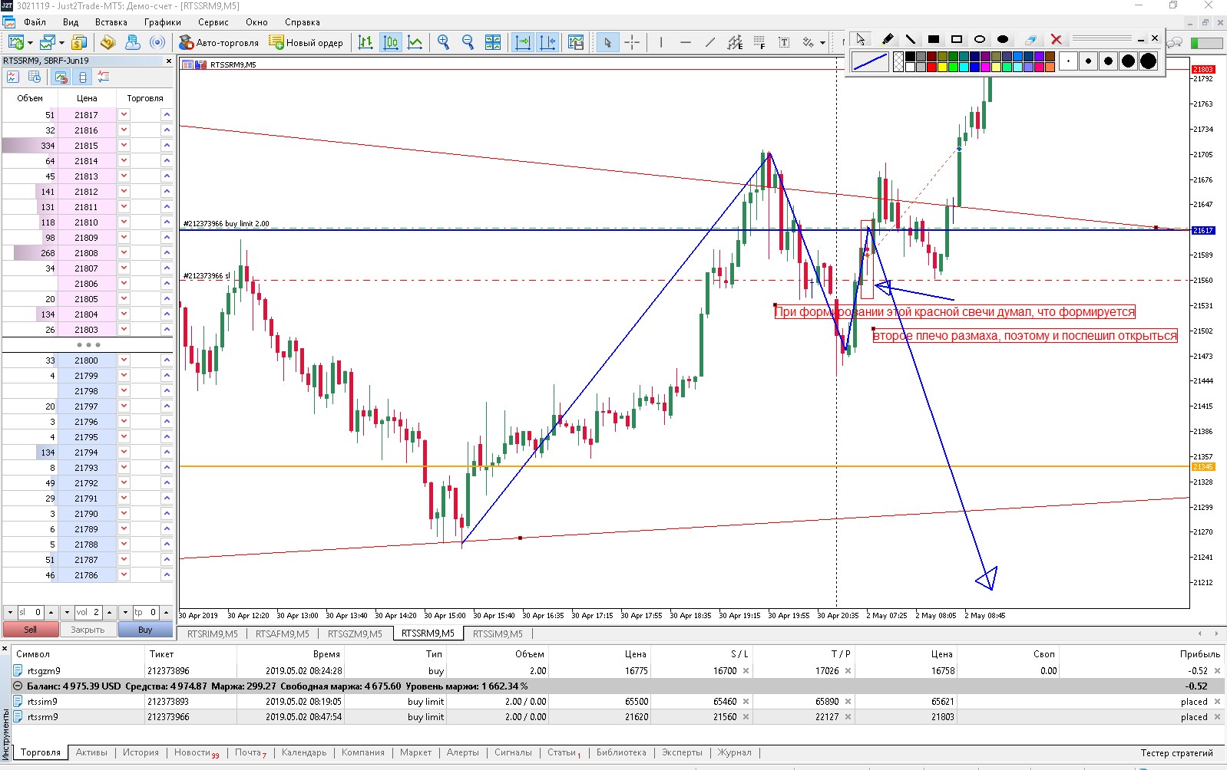This screenshot has width=1227, height=770.
Task: Click the buy arrow at price 21800
Action: pos(167,360)
